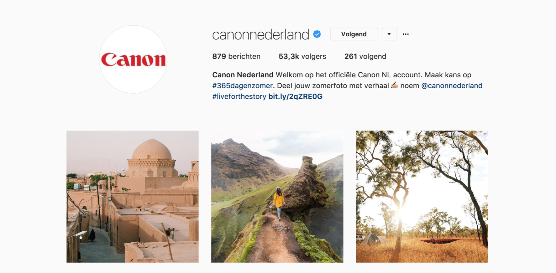Open the sunny campsite trees photo
This screenshot has height=273, width=556.
click(x=422, y=197)
